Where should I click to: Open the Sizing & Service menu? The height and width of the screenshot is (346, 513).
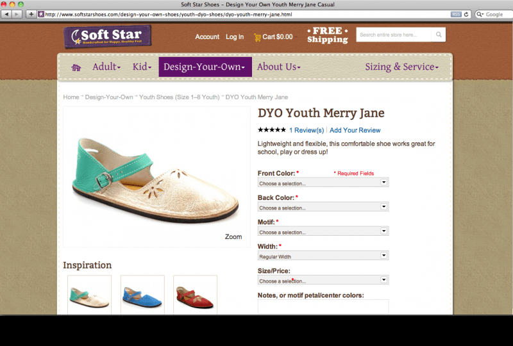(401, 67)
